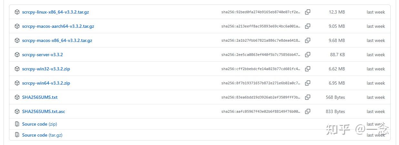This screenshot has height=145, width=399.
Task: Open the SHA256SUMS.txt.asc signature link
Action: (43, 111)
